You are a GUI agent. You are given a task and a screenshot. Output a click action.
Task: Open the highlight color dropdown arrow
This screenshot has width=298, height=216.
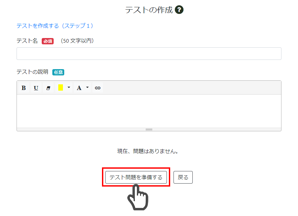69,88
